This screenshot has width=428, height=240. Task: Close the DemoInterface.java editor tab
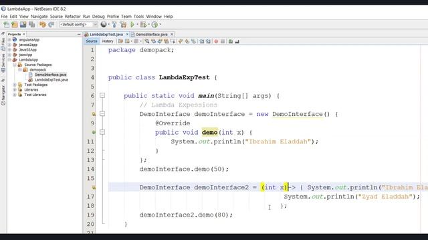(x=172, y=34)
